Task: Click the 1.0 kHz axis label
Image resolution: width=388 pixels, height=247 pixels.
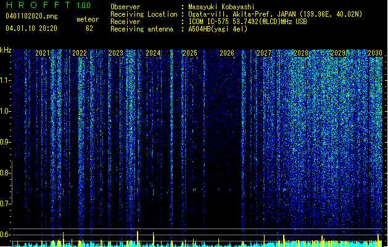Action: point(6,111)
